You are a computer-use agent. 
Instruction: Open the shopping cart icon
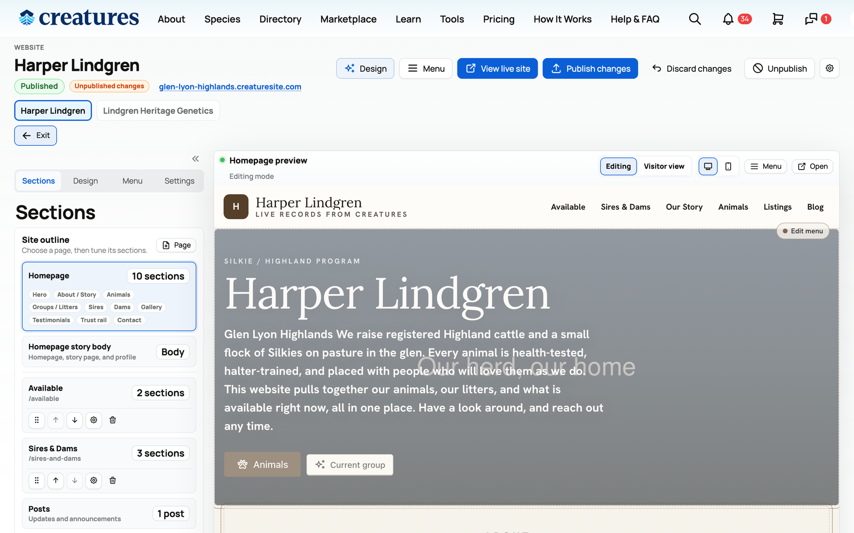coord(778,19)
